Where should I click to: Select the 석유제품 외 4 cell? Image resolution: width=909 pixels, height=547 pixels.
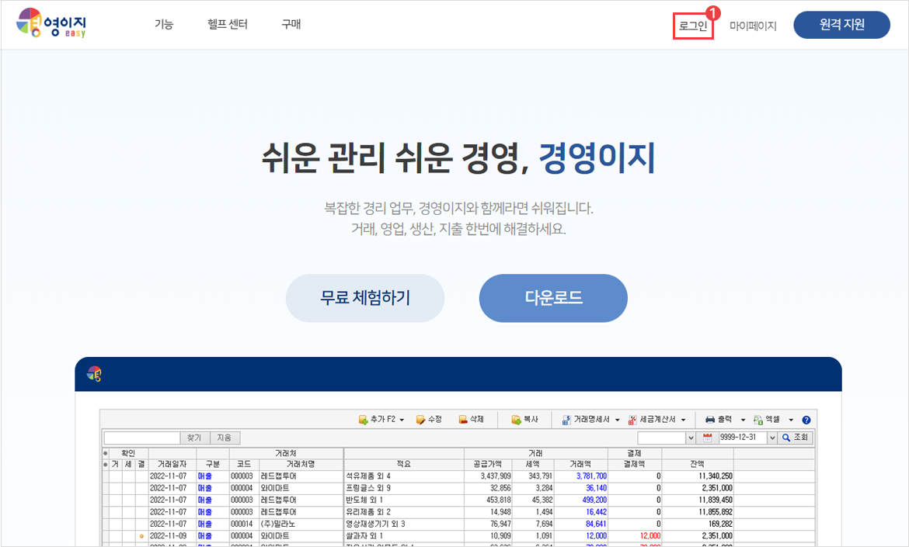[x=404, y=476]
